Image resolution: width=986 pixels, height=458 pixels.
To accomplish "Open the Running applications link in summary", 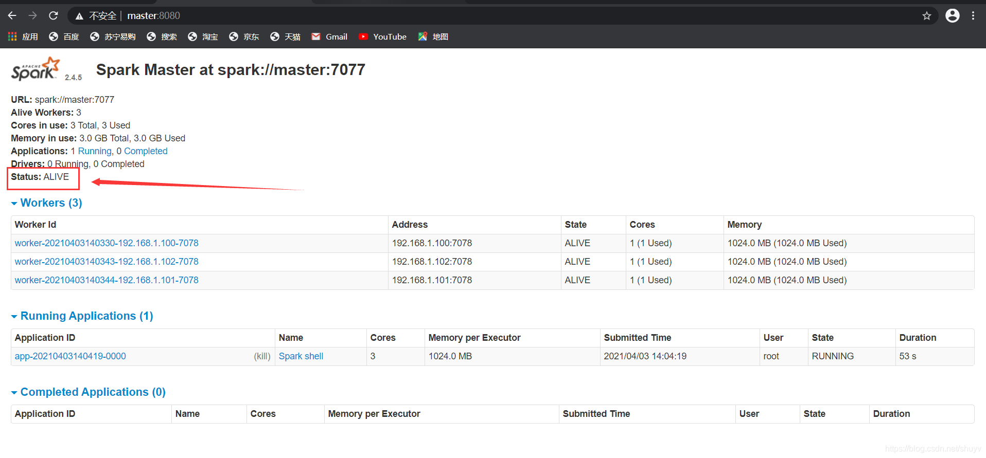I will click(95, 151).
